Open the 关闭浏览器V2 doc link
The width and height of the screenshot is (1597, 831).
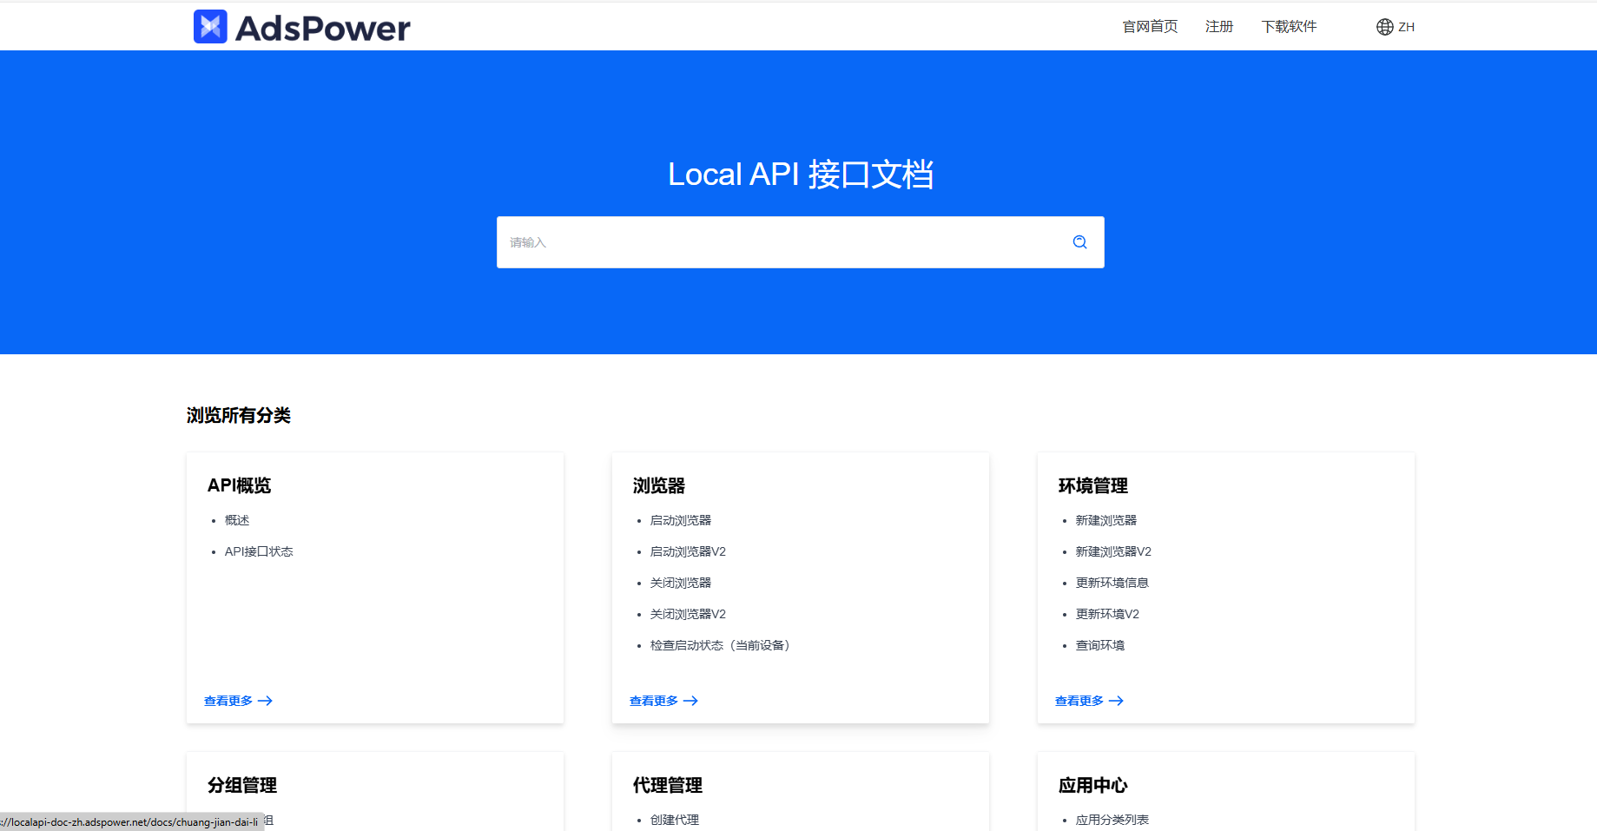(688, 614)
